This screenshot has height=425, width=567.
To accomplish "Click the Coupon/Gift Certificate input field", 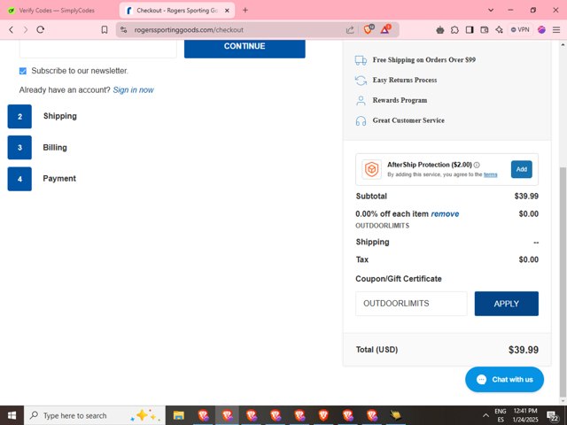I will point(411,304).
